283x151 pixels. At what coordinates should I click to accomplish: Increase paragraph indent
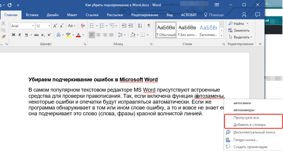131,26
